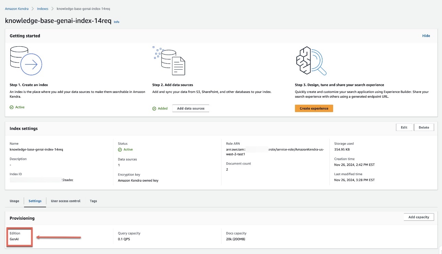Click the Add capacity button
442x254 pixels.
click(x=419, y=217)
